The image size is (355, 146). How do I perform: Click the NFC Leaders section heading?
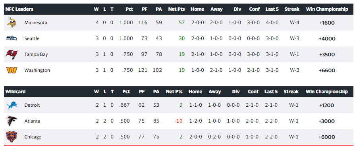pos(19,9)
